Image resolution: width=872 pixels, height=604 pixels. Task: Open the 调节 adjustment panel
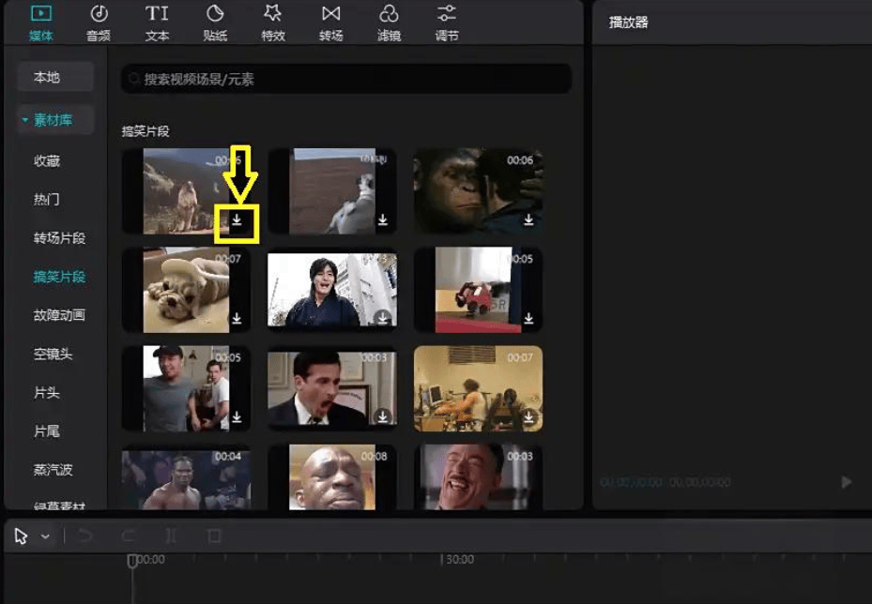coord(447,21)
